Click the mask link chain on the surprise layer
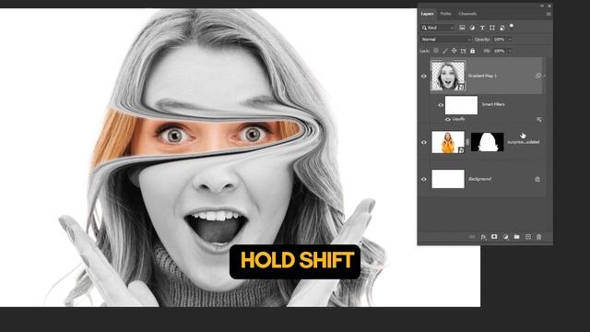 coord(467,142)
